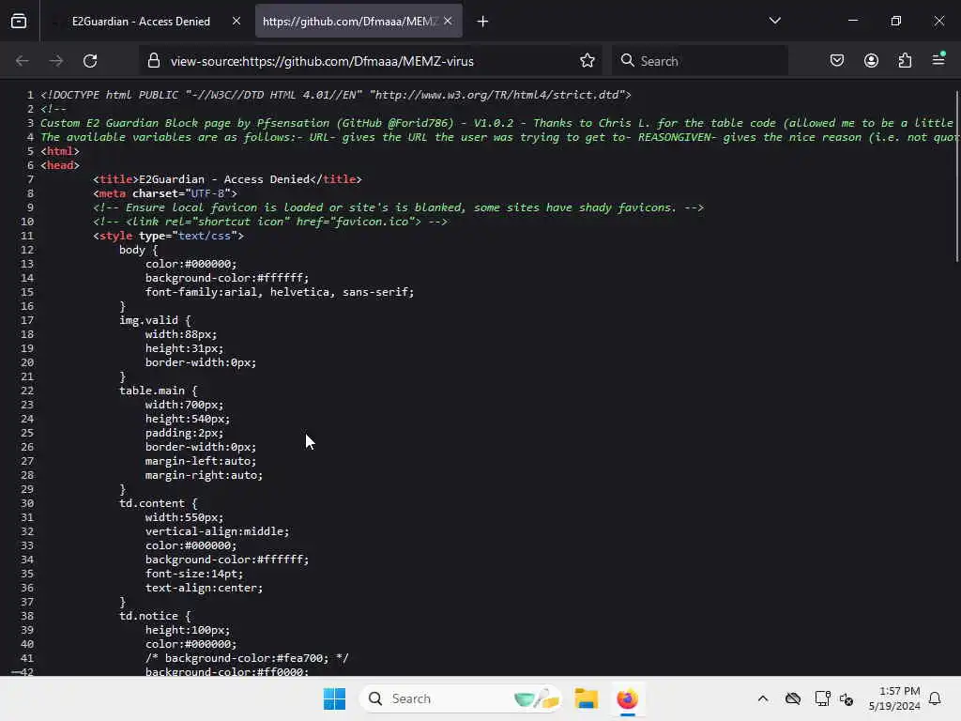Show hidden system tray icons
961x721 pixels.
(762, 698)
